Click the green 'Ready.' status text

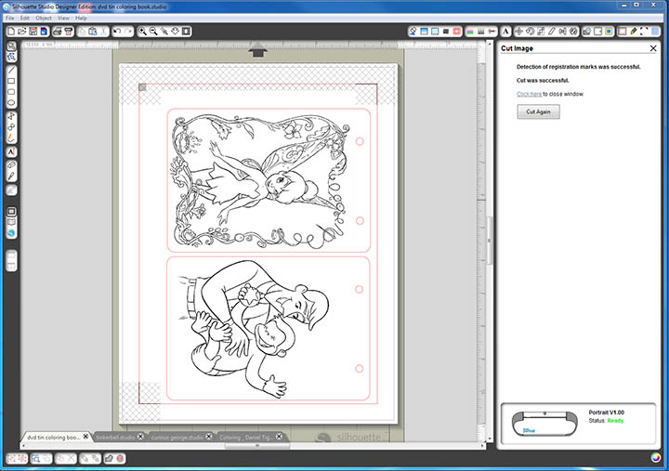pyautogui.click(x=616, y=421)
